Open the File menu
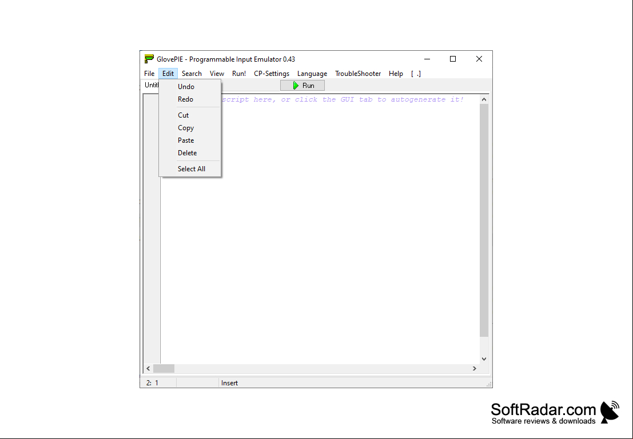Viewport: 633px width, 439px height. click(x=149, y=74)
